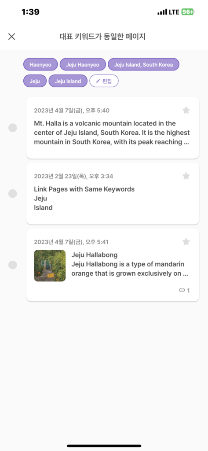Tap the 대표 키워드가 동일한 페이지 header title
Screen dimensions: 208x451
[102, 37]
